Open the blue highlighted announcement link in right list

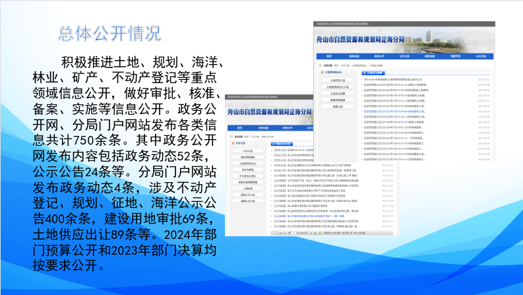397,112
